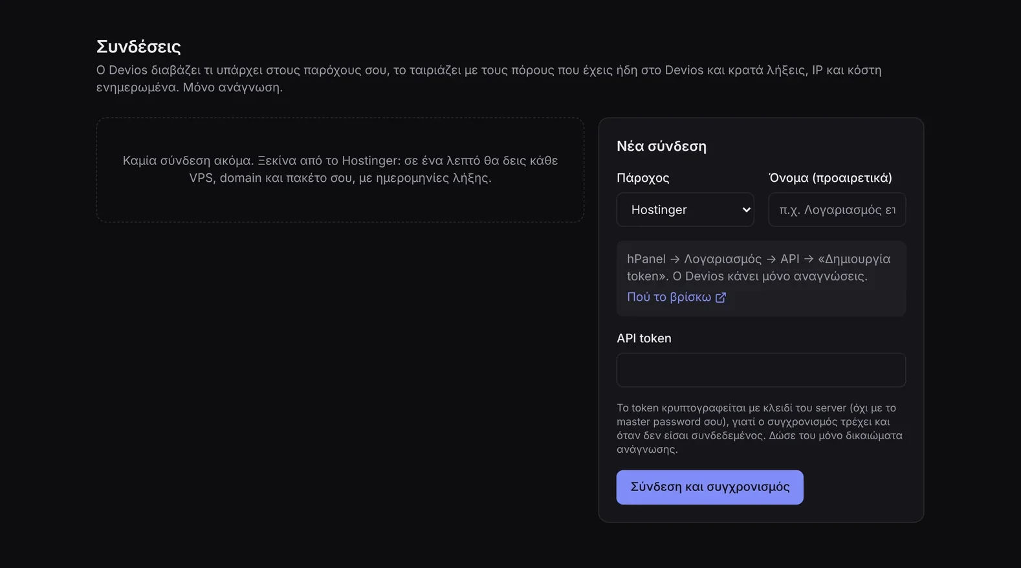Click the token encryption notice text

click(x=760, y=428)
